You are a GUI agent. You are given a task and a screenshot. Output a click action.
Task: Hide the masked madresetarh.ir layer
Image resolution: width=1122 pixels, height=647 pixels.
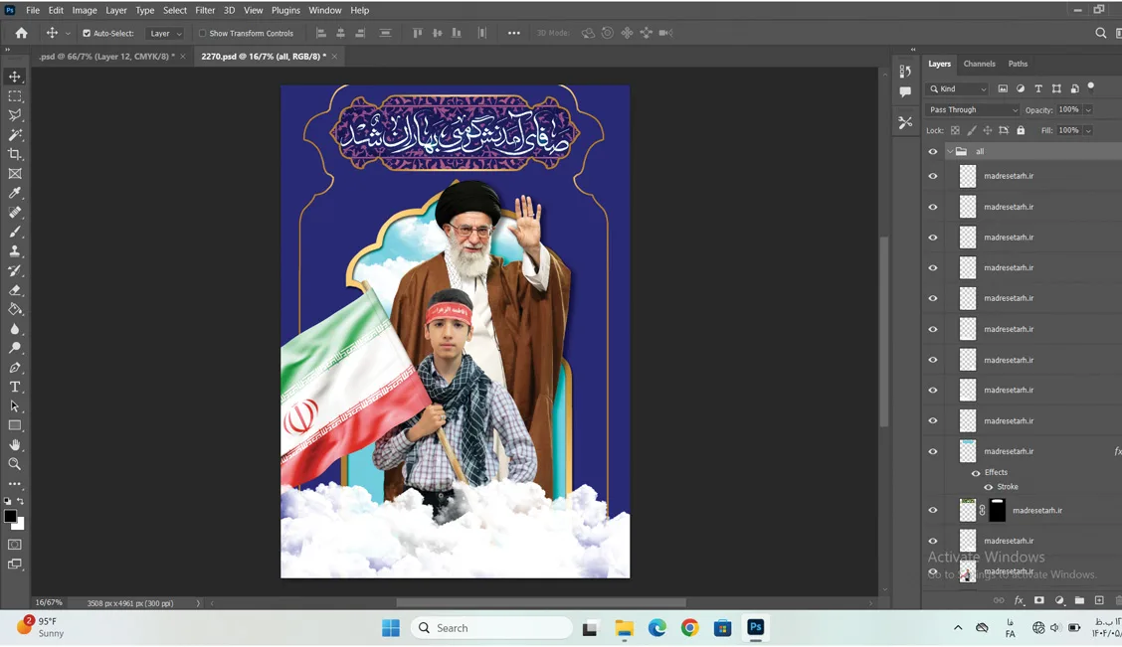point(932,511)
